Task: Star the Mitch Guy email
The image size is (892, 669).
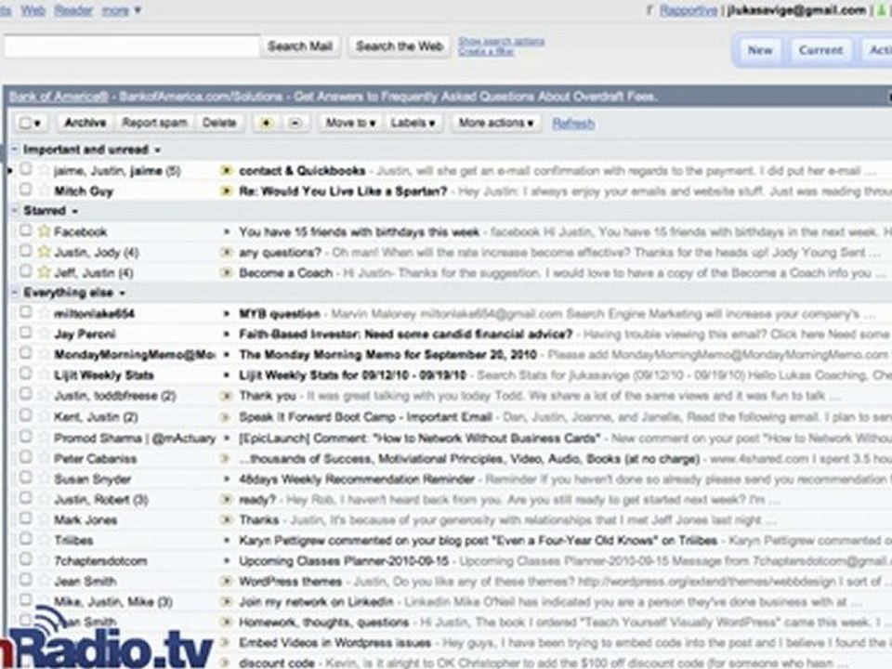Action: pyautogui.click(x=44, y=190)
